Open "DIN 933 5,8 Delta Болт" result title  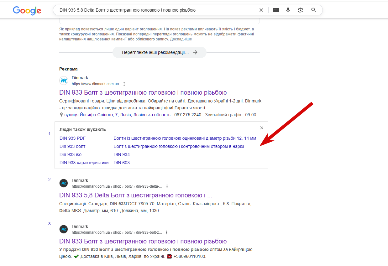point(136,195)
